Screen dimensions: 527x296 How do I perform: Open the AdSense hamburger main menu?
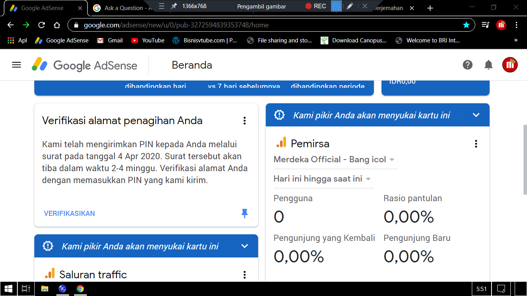[x=17, y=65]
